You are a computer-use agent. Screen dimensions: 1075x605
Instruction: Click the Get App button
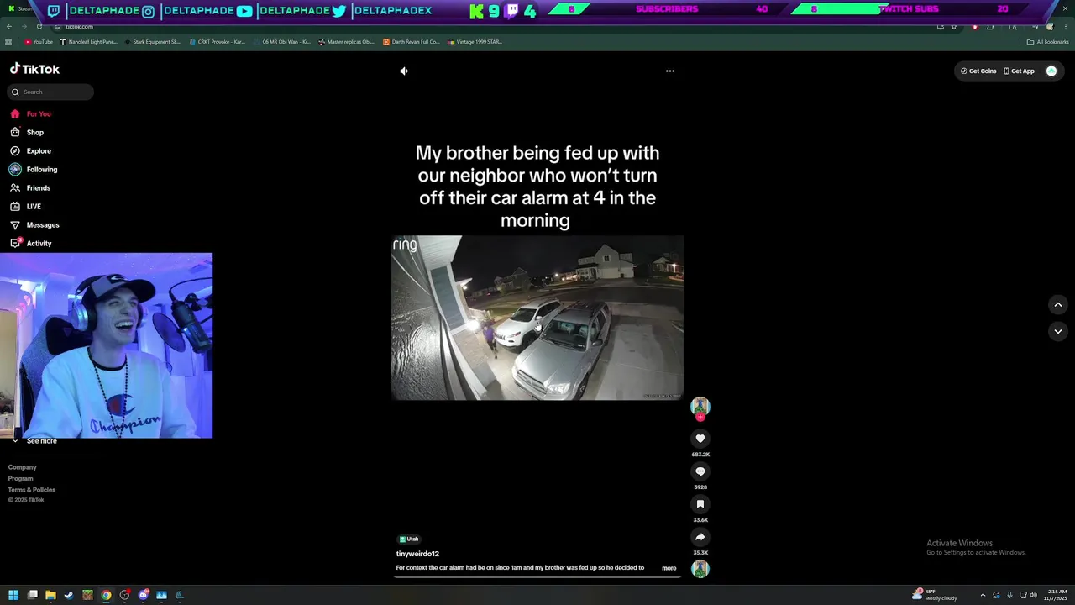click(x=1020, y=71)
